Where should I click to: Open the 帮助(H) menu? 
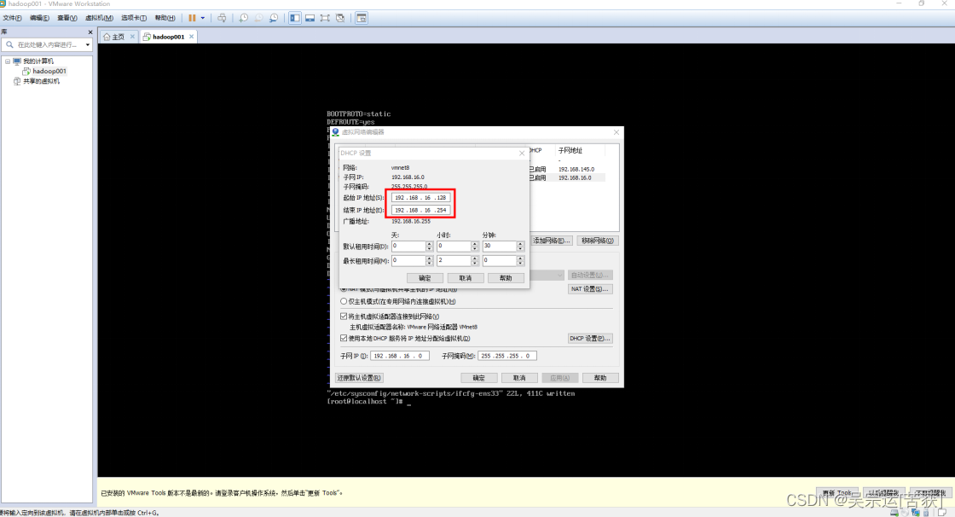(165, 18)
